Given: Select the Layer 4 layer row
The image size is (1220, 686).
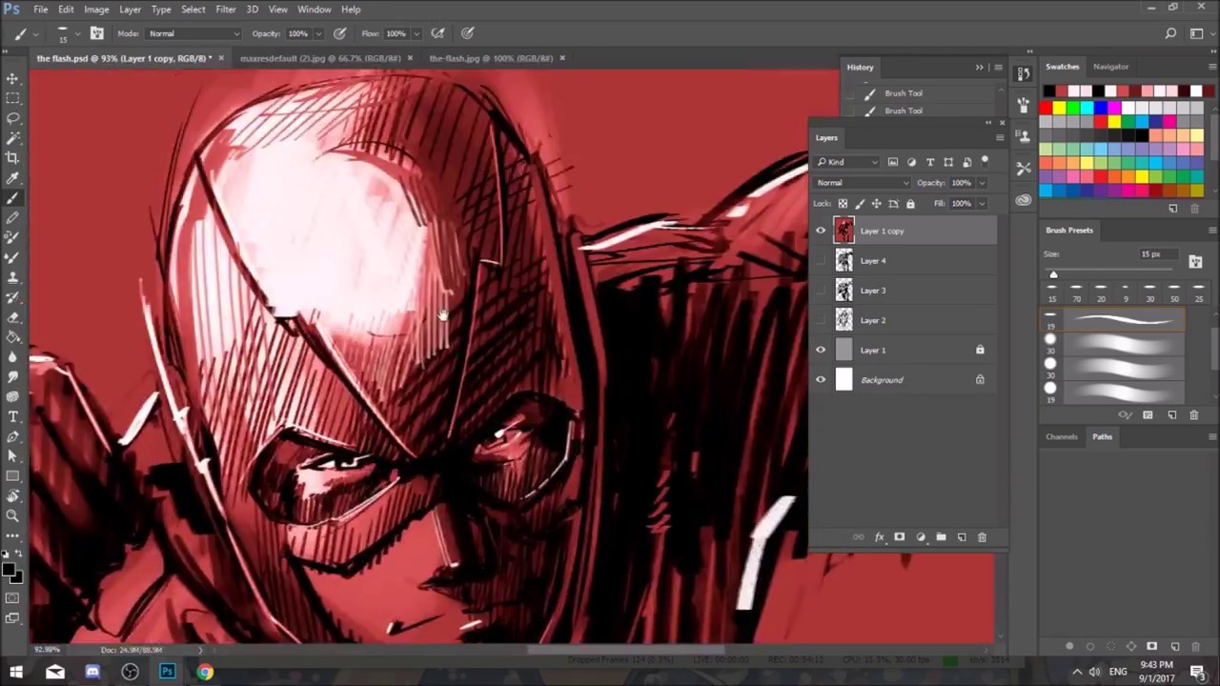Looking at the screenshot, I should click(x=903, y=261).
